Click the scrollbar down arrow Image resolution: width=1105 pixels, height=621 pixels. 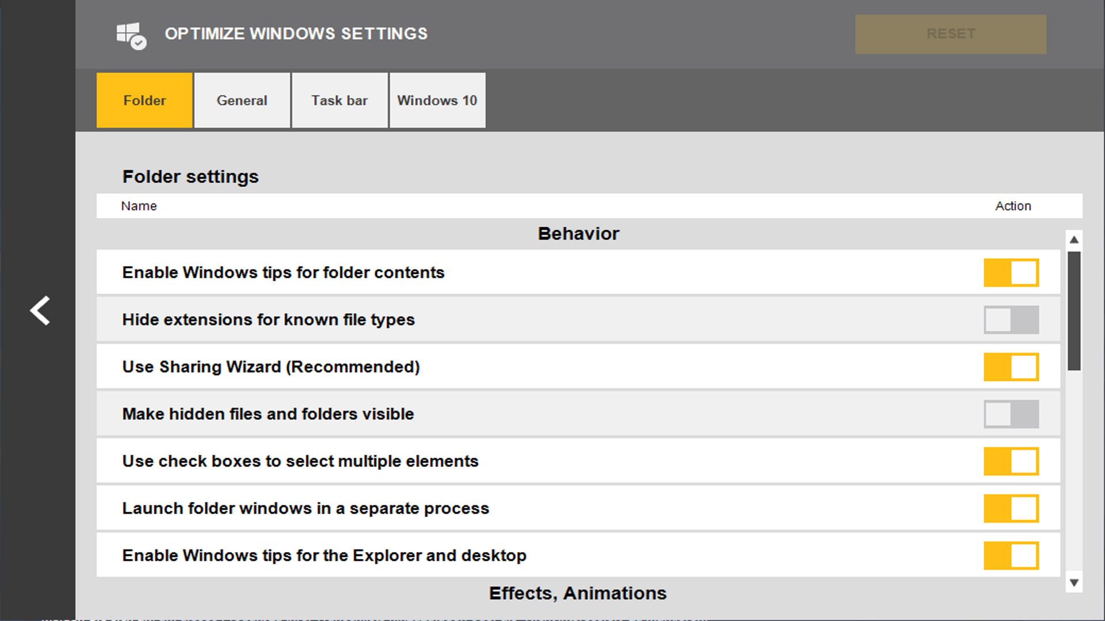pos(1074,582)
